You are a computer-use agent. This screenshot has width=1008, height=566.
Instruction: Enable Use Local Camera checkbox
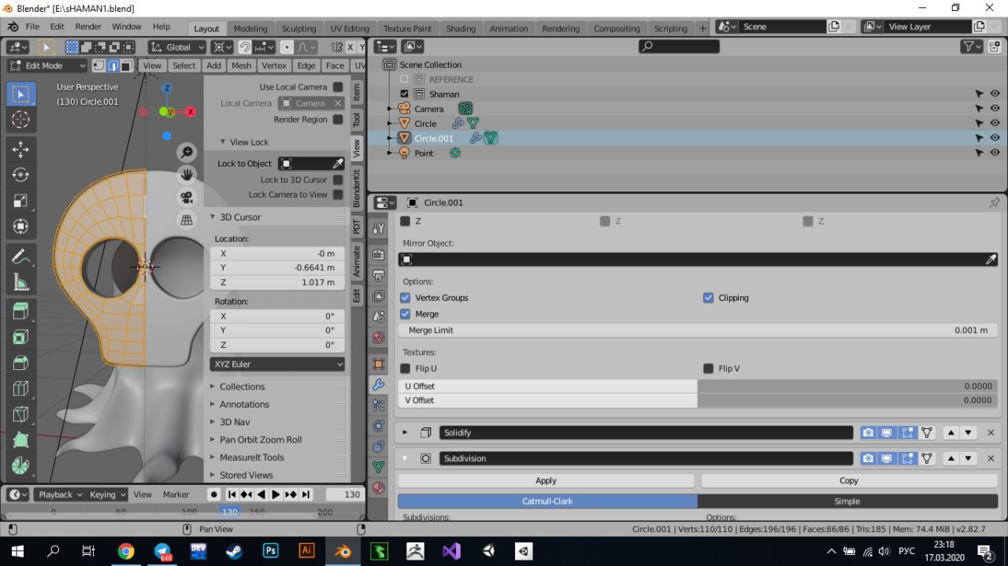[338, 87]
